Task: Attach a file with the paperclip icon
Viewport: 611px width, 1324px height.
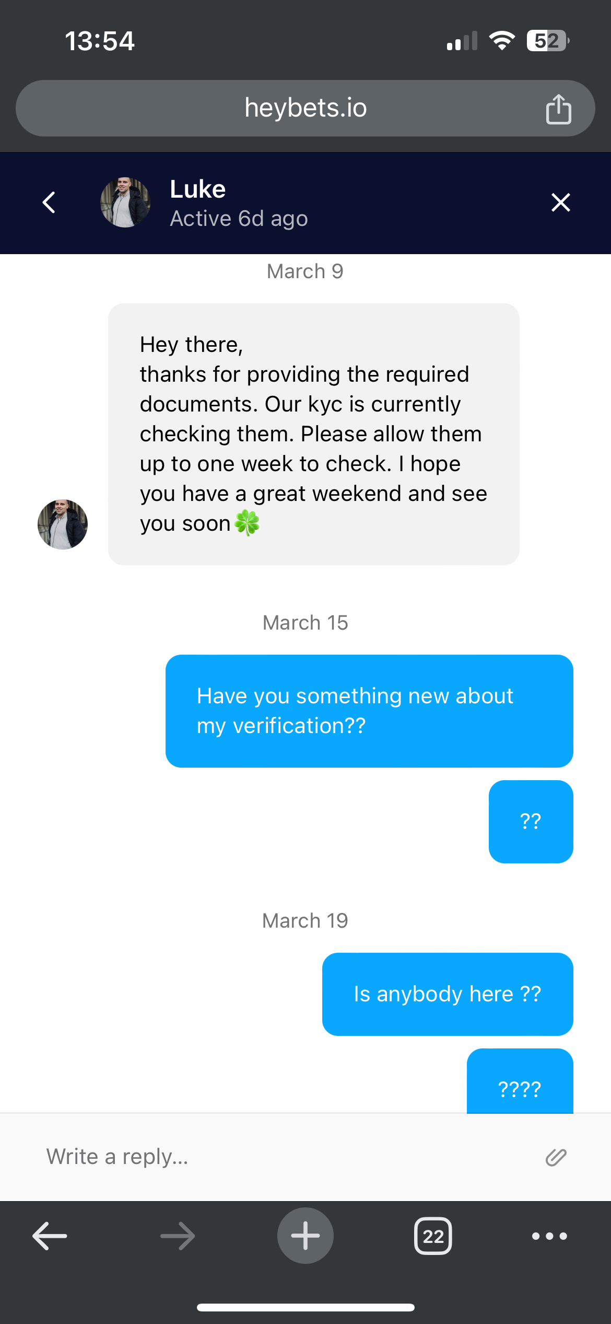Action: point(556,1157)
